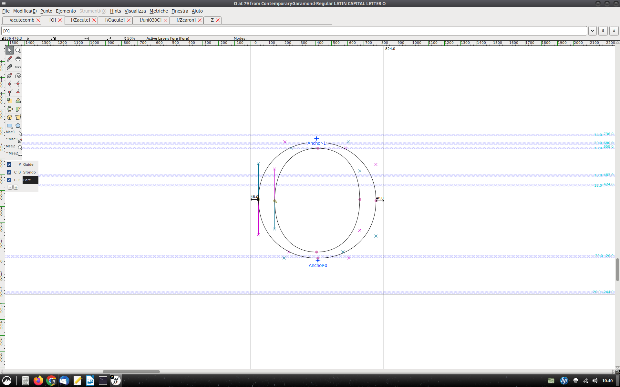This screenshot has height=387, width=620.
Task: Select the freehand pencil drawing tool
Action: click(x=9, y=59)
